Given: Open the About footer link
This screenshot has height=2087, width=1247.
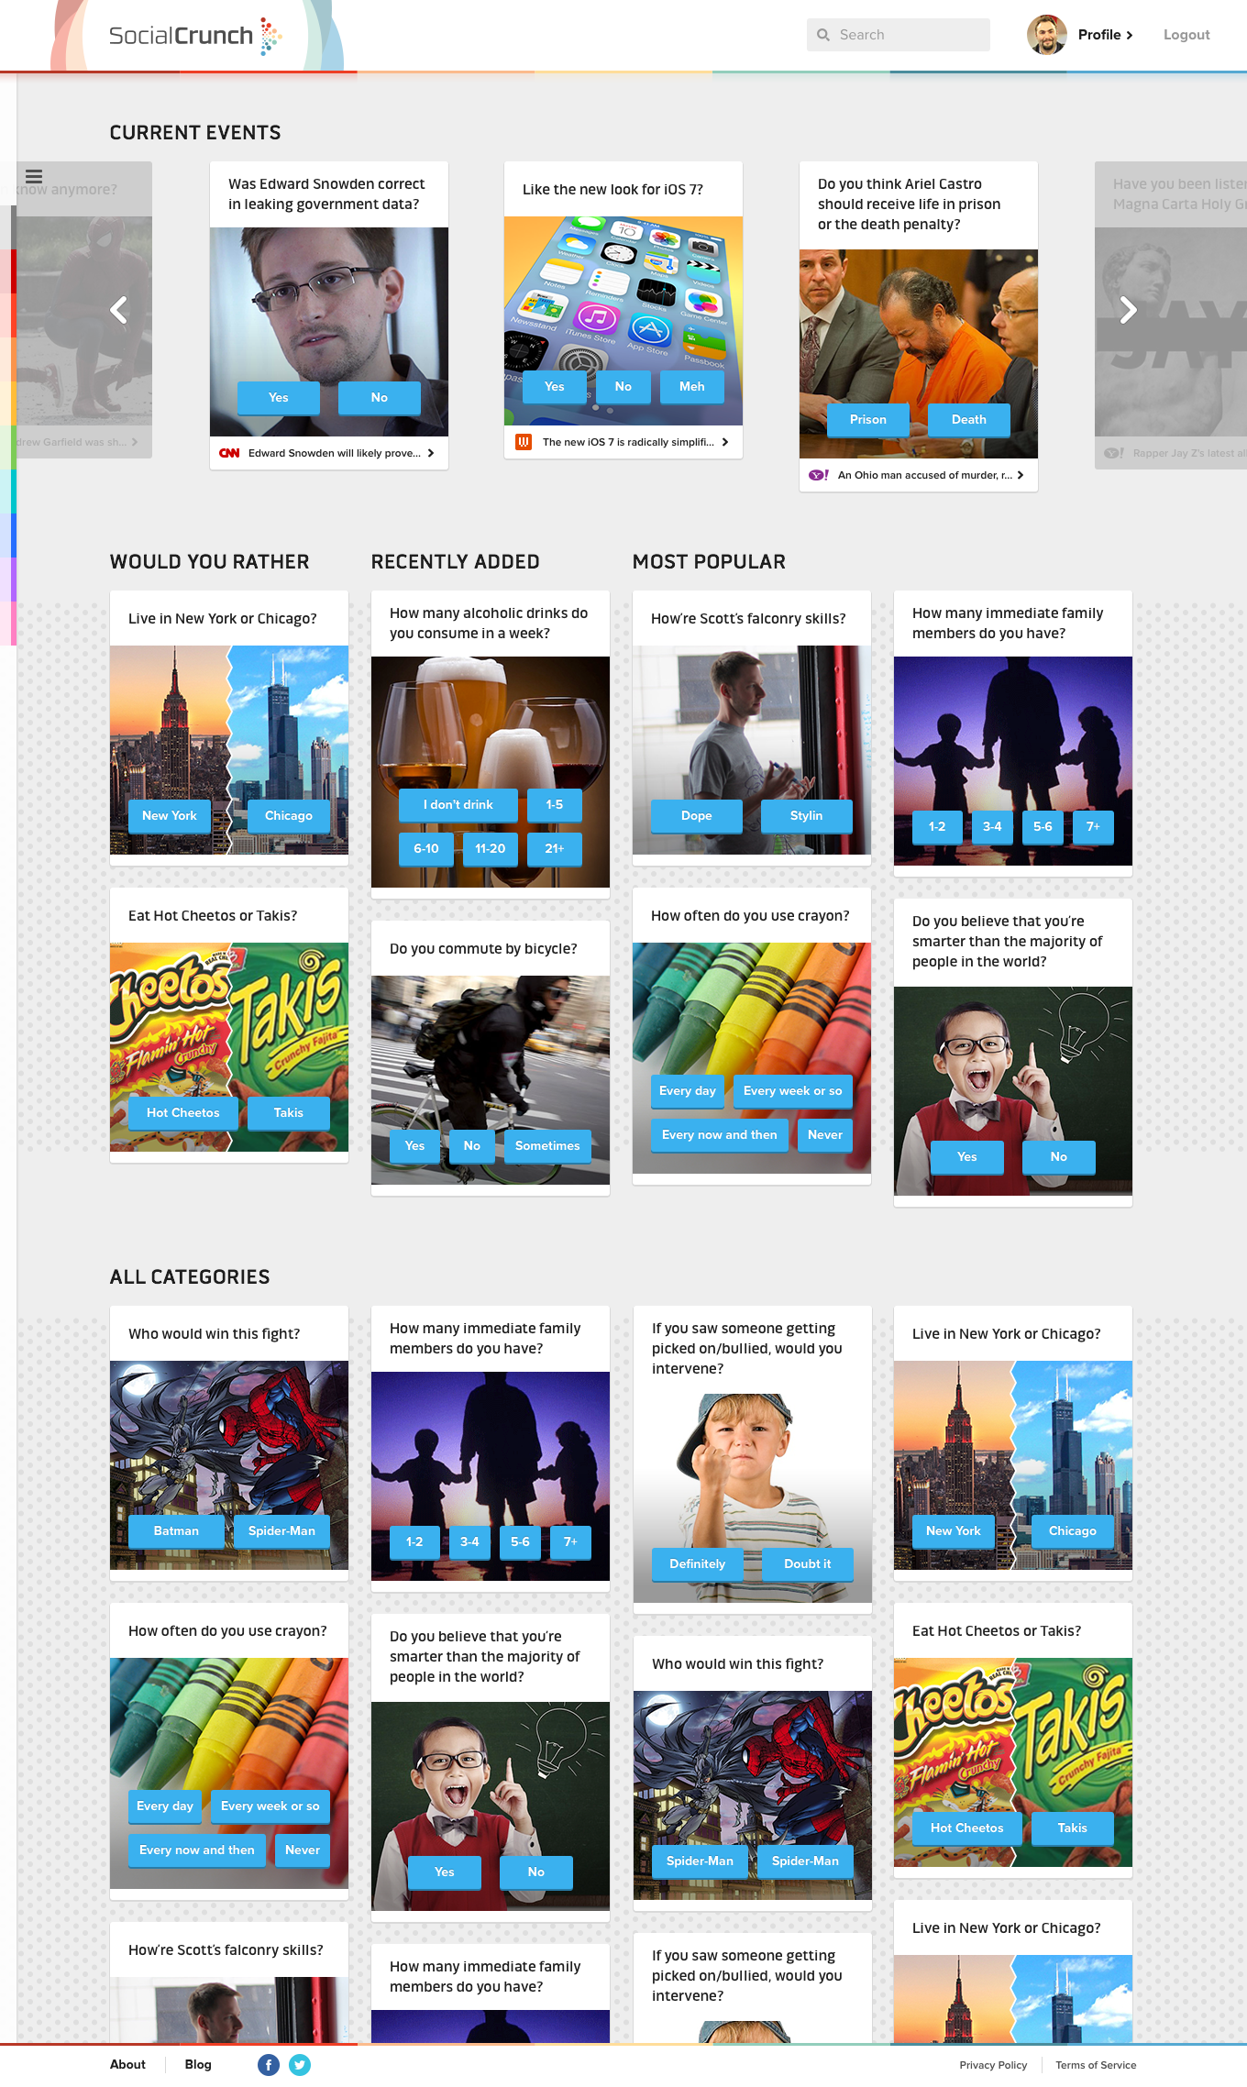Looking at the screenshot, I should (127, 2065).
